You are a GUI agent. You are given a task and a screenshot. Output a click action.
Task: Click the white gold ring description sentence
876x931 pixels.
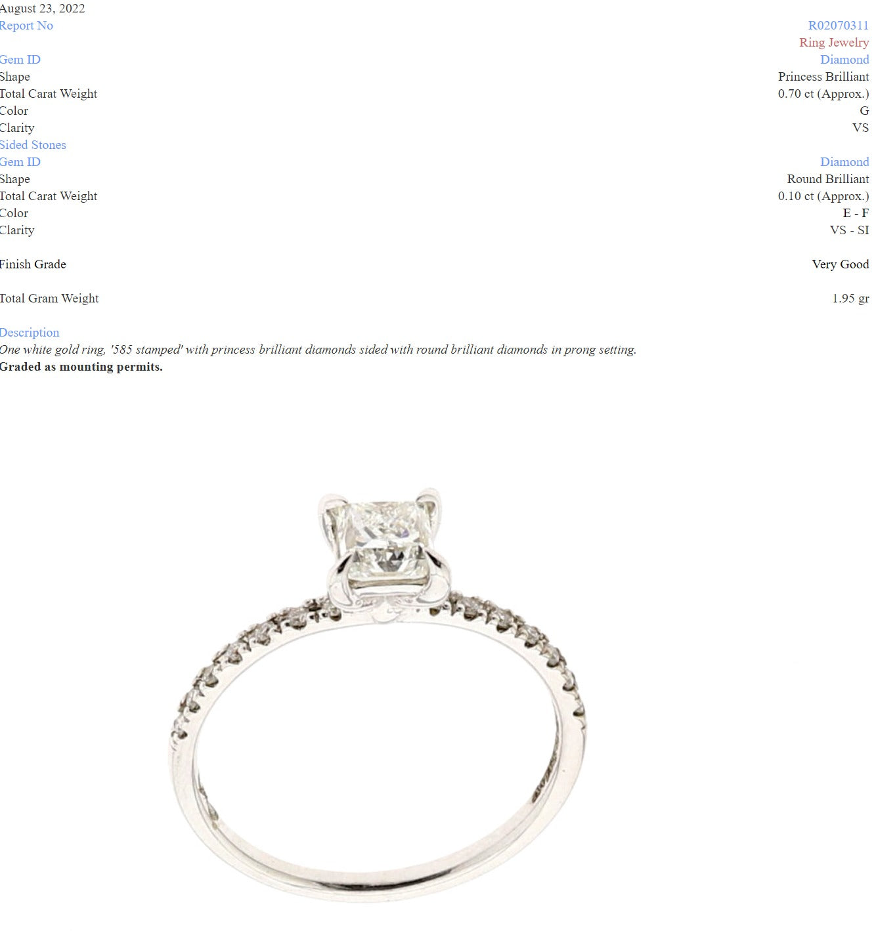(318, 350)
